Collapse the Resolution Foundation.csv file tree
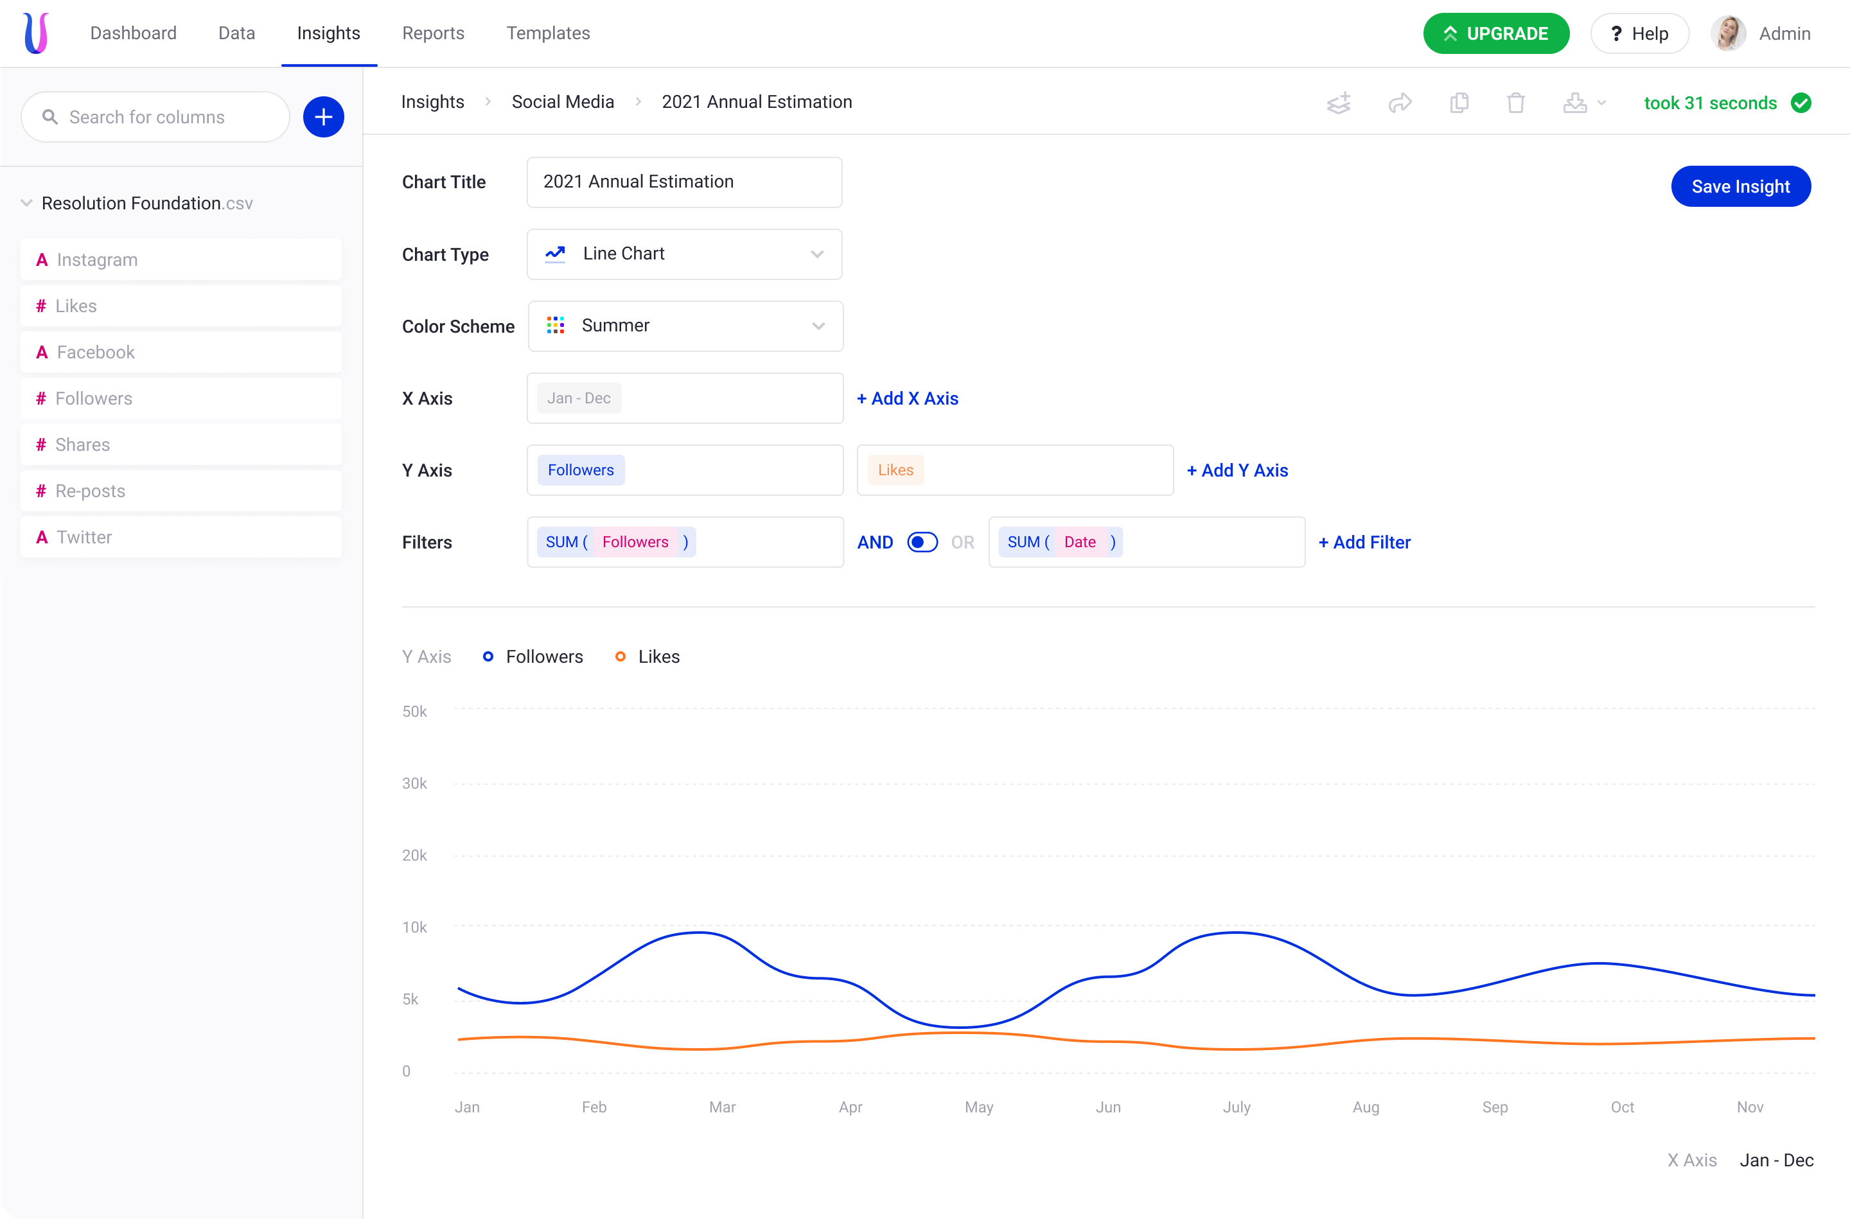 pyautogui.click(x=26, y=204)
